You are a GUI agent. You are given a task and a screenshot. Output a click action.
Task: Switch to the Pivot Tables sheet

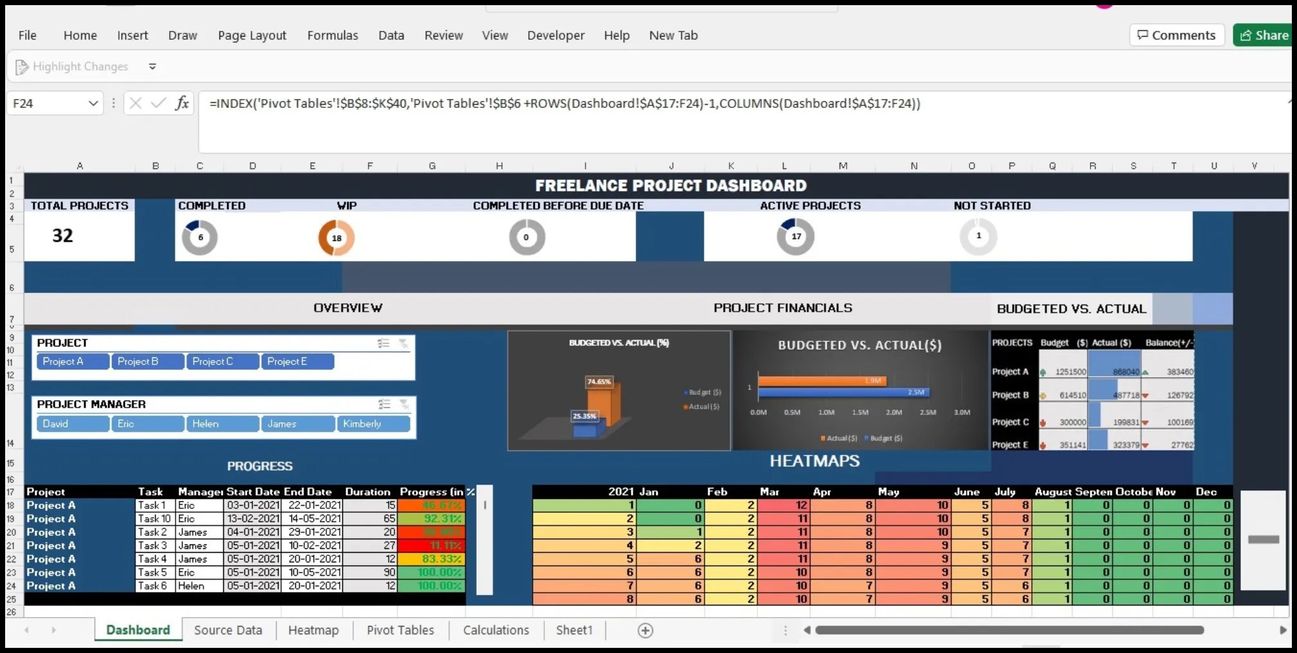tap(400, 630)
